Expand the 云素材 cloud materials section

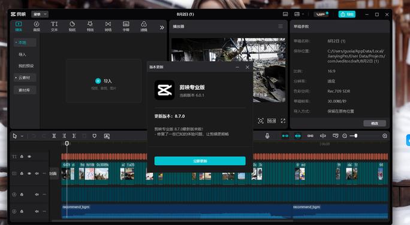coord(25,78)
